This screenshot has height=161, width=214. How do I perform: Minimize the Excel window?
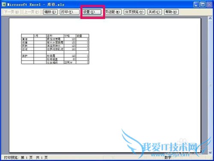196,5
